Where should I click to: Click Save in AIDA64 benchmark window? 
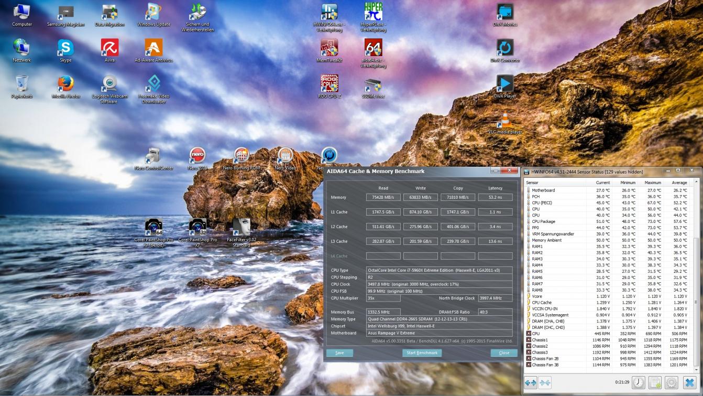point(339,353)
